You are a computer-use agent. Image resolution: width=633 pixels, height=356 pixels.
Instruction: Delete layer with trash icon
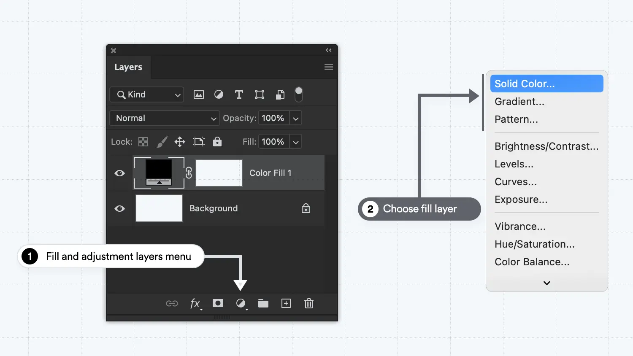(x=309, y=303)
